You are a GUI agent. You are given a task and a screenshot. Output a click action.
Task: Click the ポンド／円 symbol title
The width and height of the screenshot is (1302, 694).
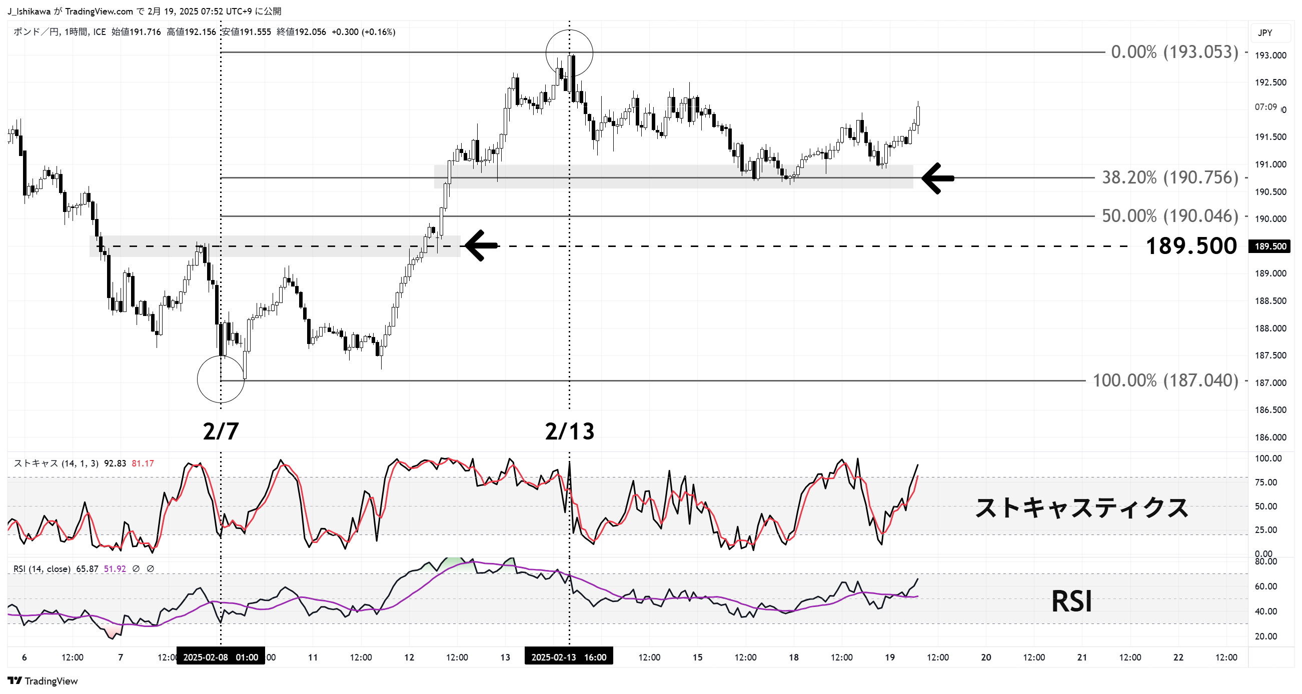tap(37, 32)
